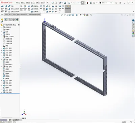Viewport: 135px width, 123px height.
Task: Click the Zoom to Fit magnifier icon
Action: pos(62,15)
